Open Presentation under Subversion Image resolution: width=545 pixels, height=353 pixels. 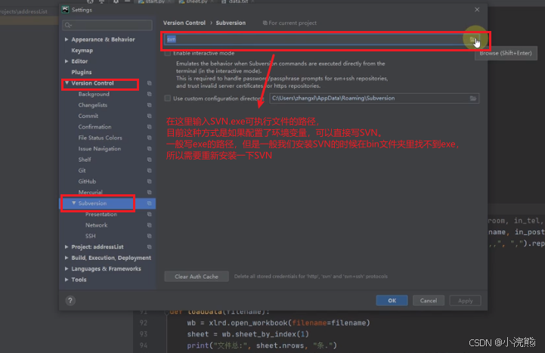point(101,215)
